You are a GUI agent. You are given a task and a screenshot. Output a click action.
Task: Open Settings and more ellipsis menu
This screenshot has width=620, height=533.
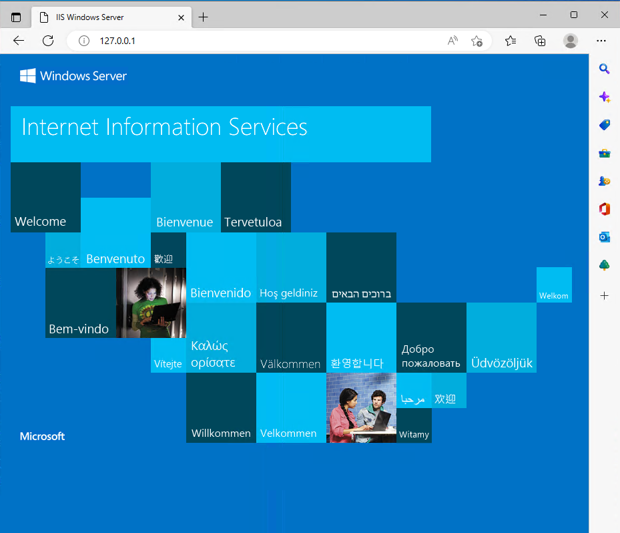coord(601,41)
